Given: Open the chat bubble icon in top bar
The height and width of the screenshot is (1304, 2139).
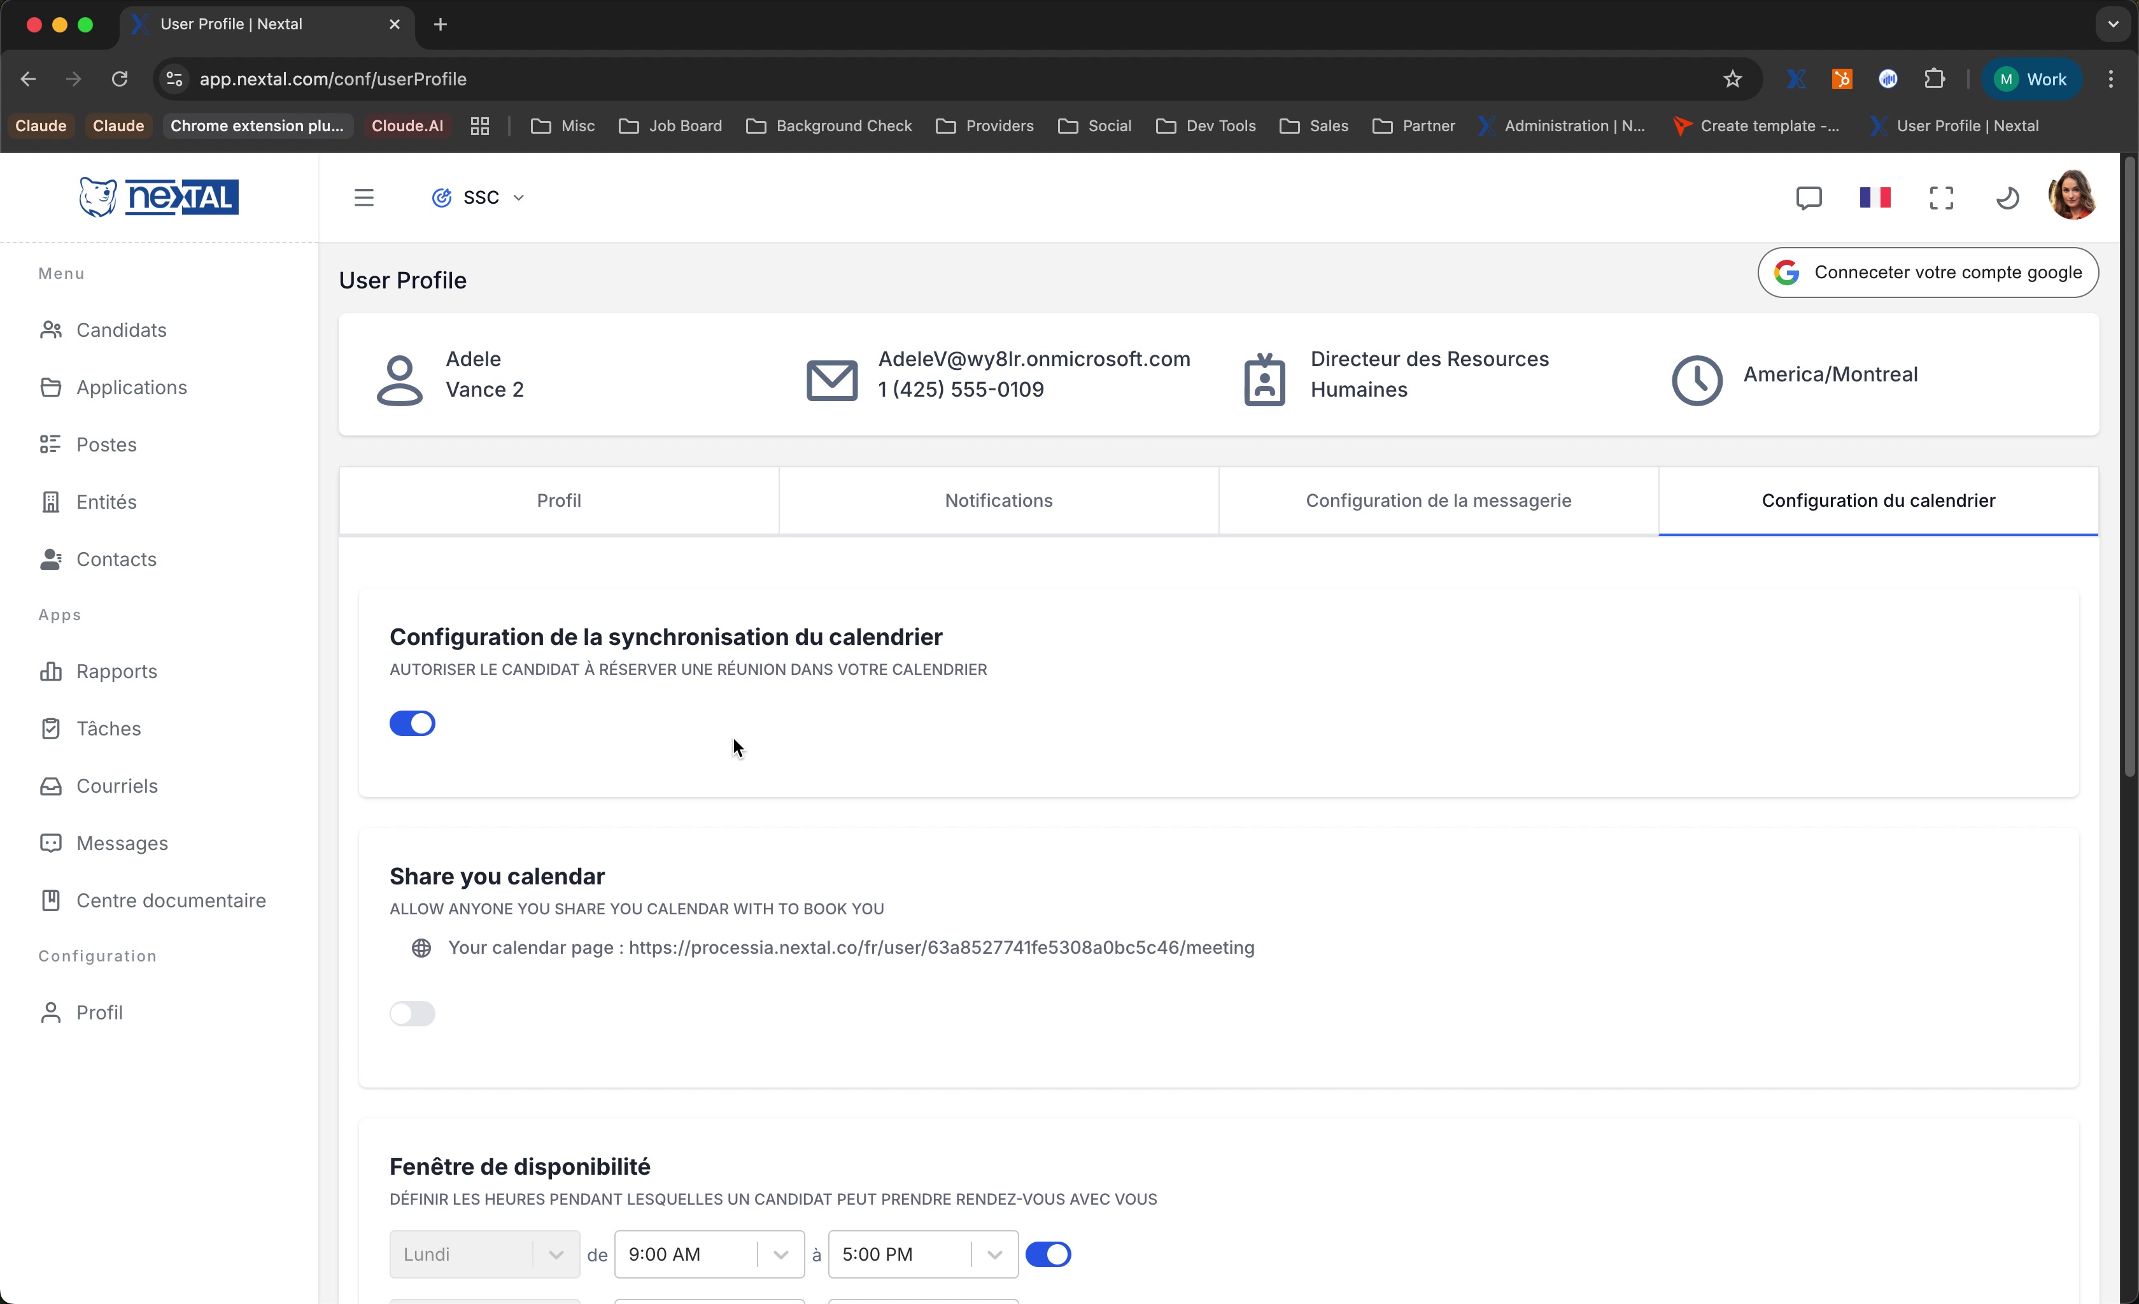Looking at the screenshot, I should 1808,197.
